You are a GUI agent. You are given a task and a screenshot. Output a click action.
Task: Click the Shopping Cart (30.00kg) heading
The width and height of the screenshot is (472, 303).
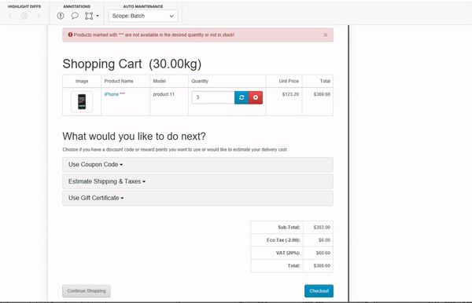tap(132, 64)
